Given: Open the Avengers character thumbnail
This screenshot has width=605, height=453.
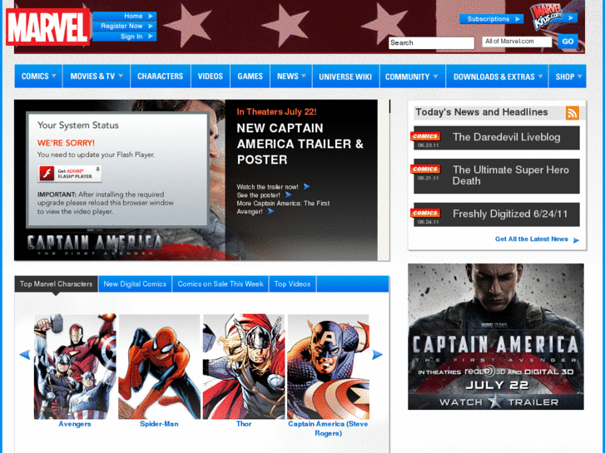Looking at the screenshot, I should [75, 367].
